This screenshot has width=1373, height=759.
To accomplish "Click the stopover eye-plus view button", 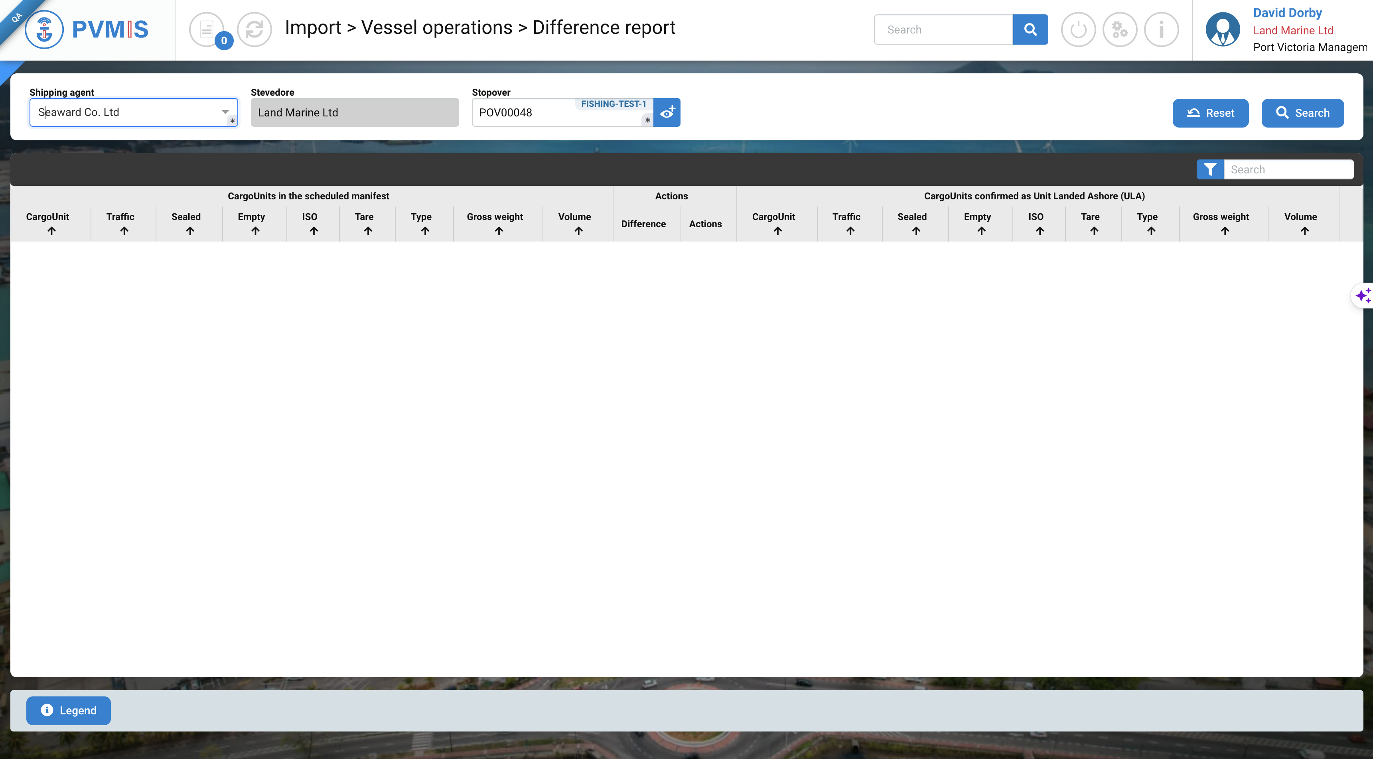I will click(x=667, y=112).
